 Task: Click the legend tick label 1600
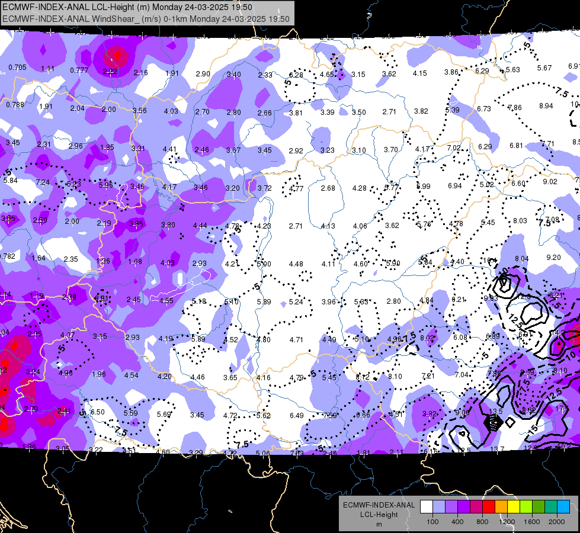click(532, 522)
